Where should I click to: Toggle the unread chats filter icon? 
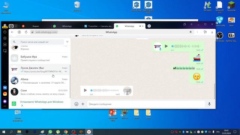(x=67, y=42)
